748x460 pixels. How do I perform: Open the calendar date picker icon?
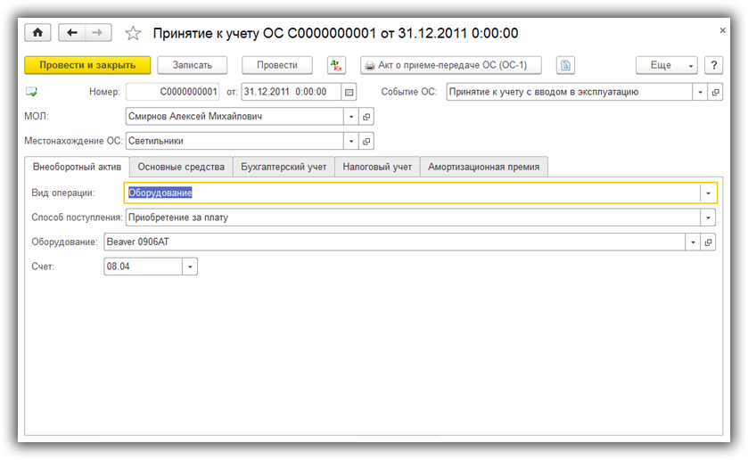tap(349, 92)
